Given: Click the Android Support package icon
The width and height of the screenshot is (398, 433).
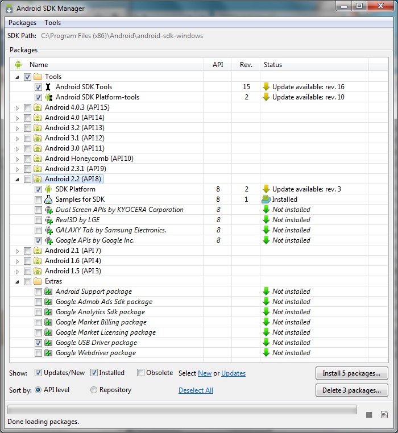Looking at the screenshot, I should coord(48,292).
